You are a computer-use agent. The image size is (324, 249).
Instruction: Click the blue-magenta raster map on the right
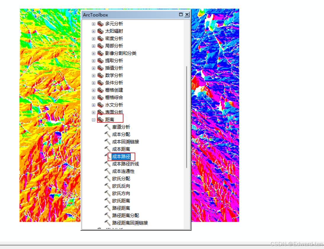215,115
